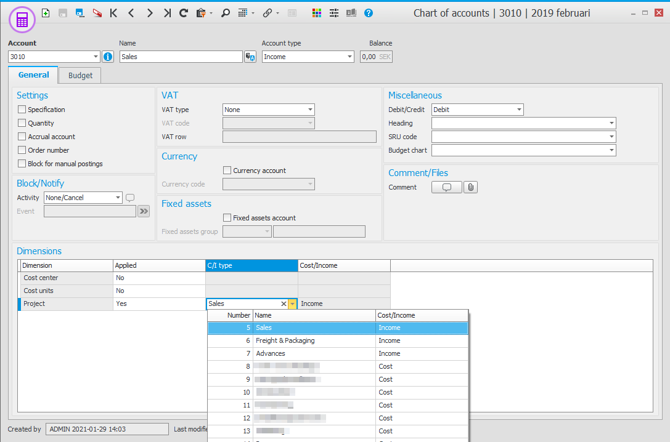670x442 pixels.
Task: Select Freight & Packaging in the list
Action: pyautogui.click(x=285, y=340)
